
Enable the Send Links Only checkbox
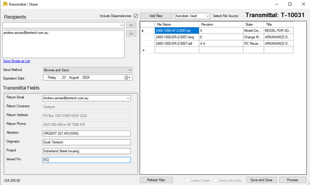[216, 180]
